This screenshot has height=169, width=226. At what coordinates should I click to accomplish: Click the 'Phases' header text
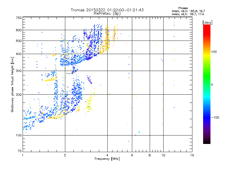pos(183,8)
